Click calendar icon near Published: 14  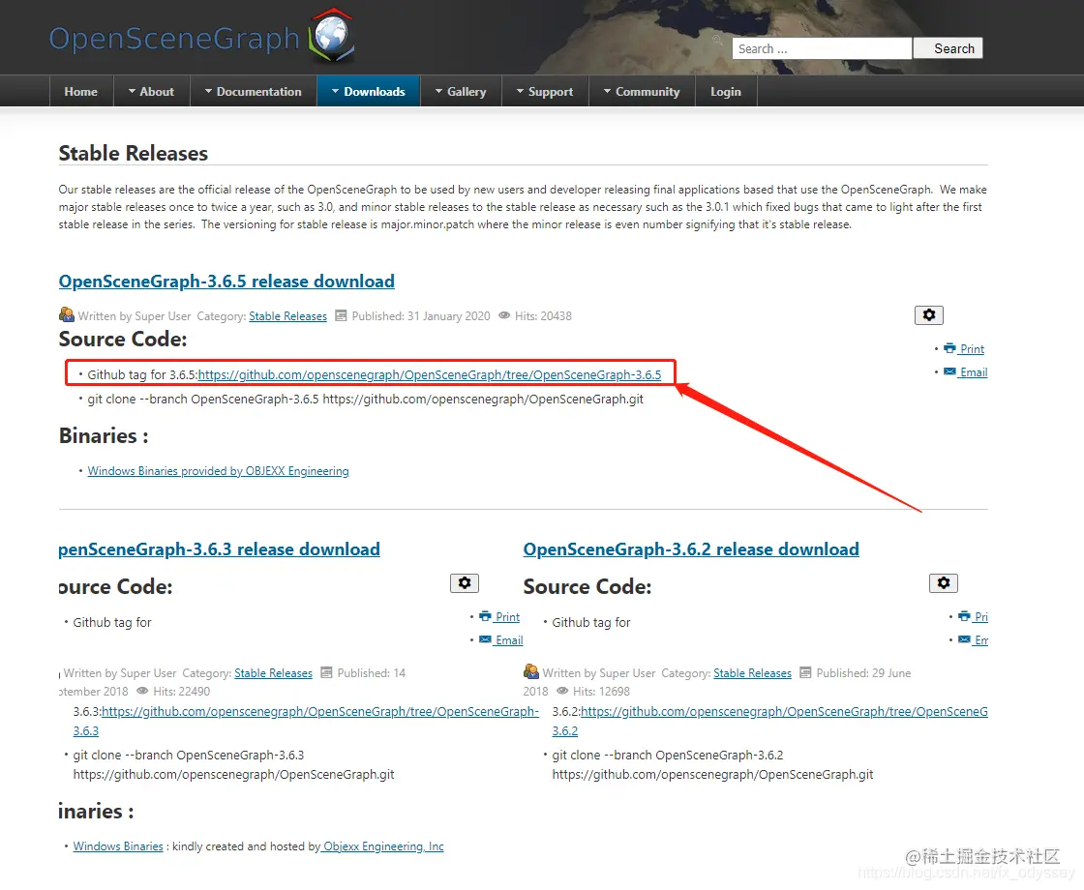tap(326, 672)
